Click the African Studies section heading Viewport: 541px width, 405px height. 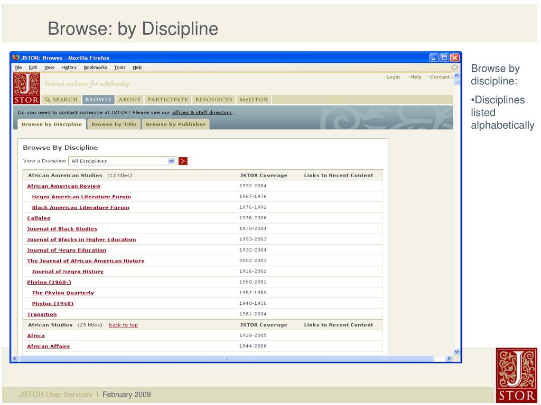[50, 325]
